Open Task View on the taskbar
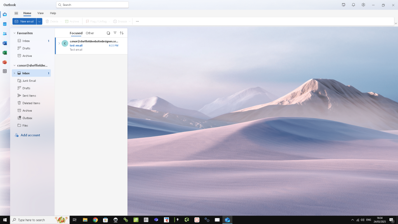The image size is (398, 224). pos(75,220)
